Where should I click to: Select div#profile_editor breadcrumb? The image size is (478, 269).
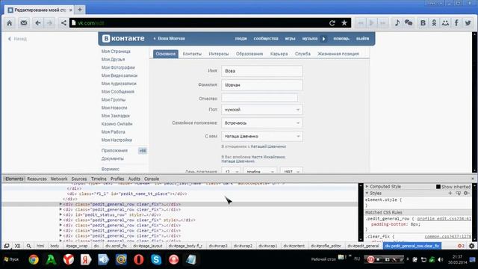click(326, 246)
